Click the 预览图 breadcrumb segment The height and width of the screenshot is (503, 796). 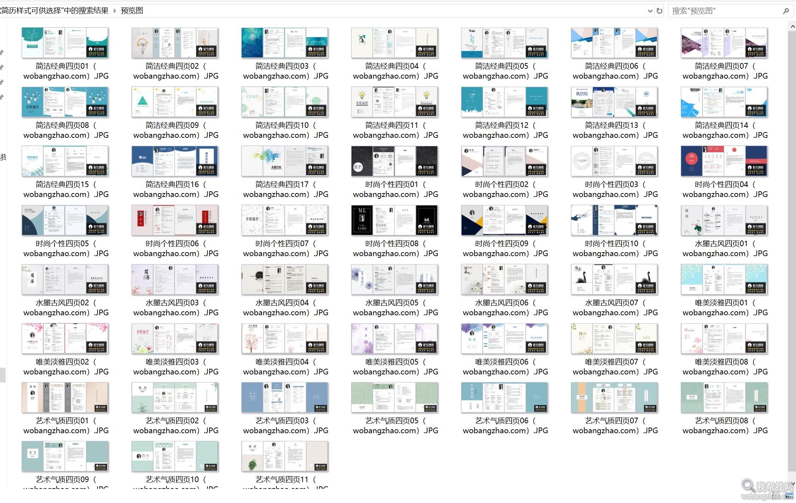132,11
